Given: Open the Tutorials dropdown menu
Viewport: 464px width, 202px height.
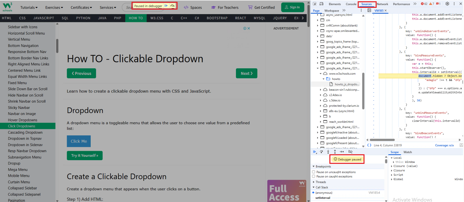Looking at the screenshot, I should pos(29,8).
